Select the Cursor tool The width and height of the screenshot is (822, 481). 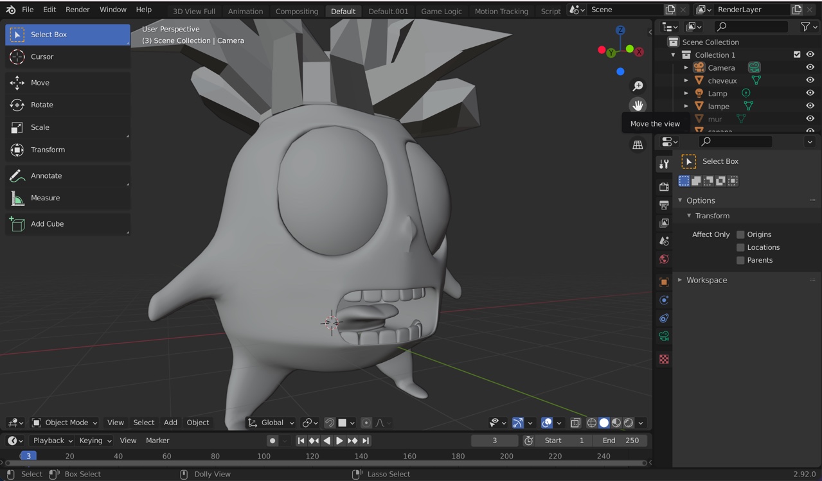coord(67,57)
